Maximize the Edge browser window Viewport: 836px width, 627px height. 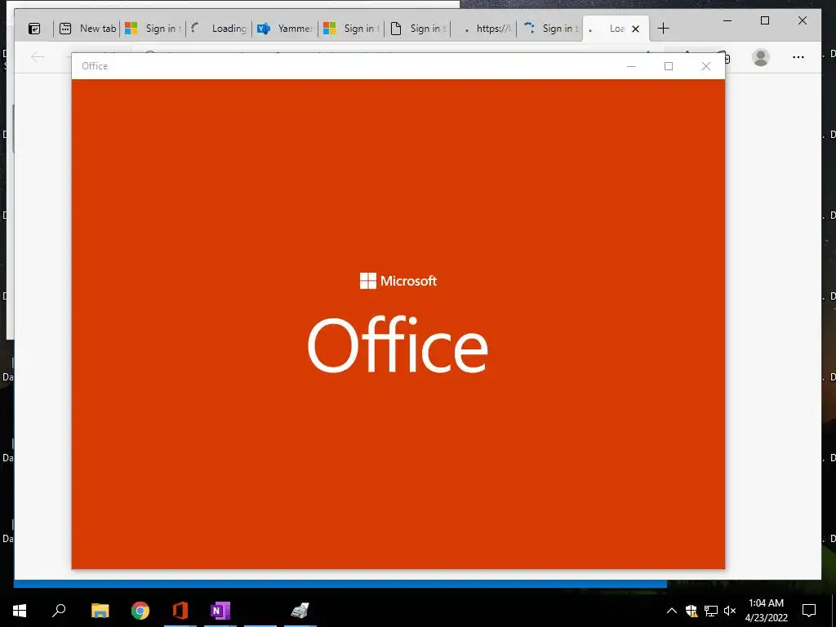pyautogui.click(x=764, y=20)
